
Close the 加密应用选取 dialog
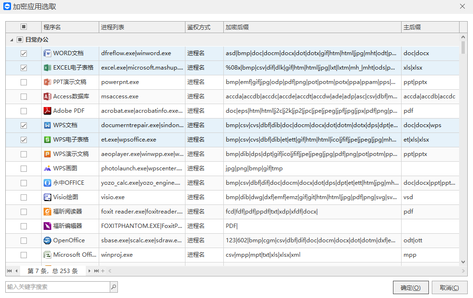(462, 6)
